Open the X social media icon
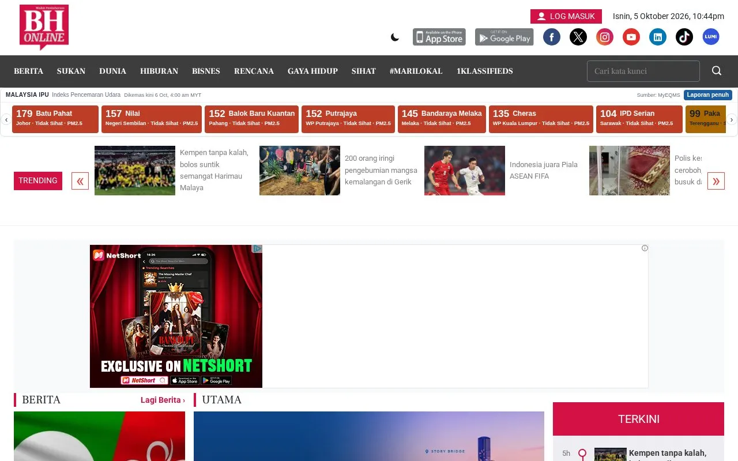The height and width of the screenshot is (461, 738). pos(578,37)
